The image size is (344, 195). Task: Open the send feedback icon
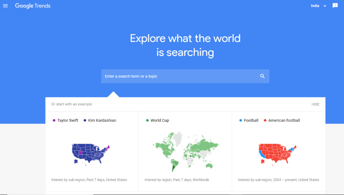(x=335, y=6)
